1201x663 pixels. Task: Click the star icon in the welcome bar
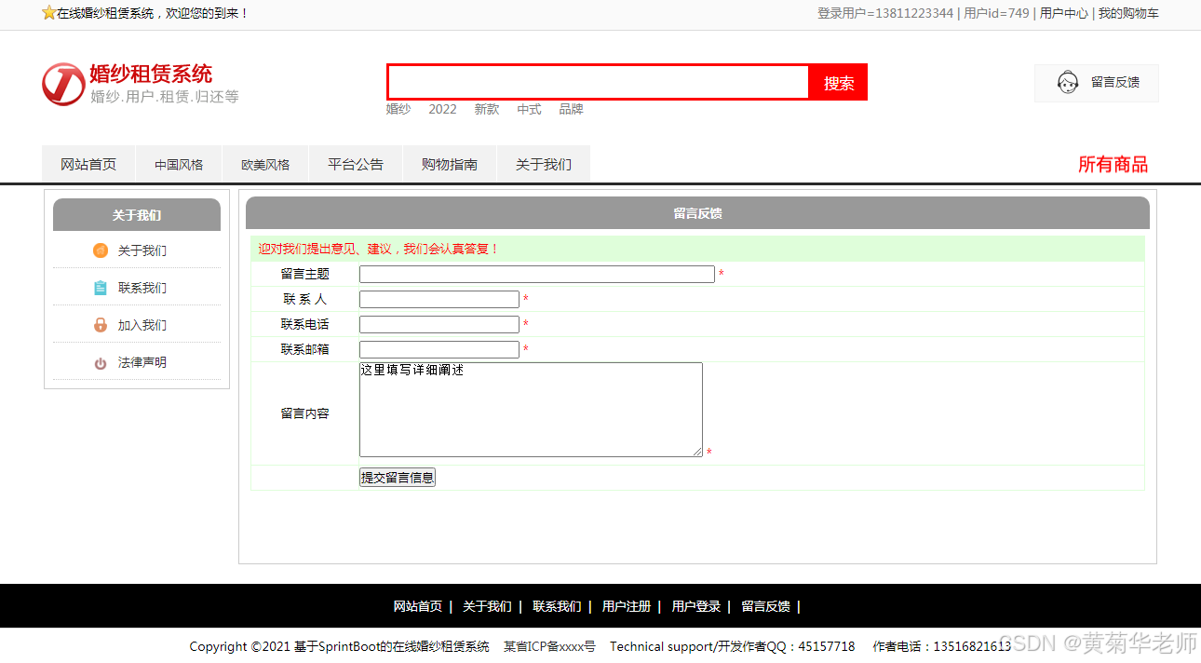[x=49, y=13]
